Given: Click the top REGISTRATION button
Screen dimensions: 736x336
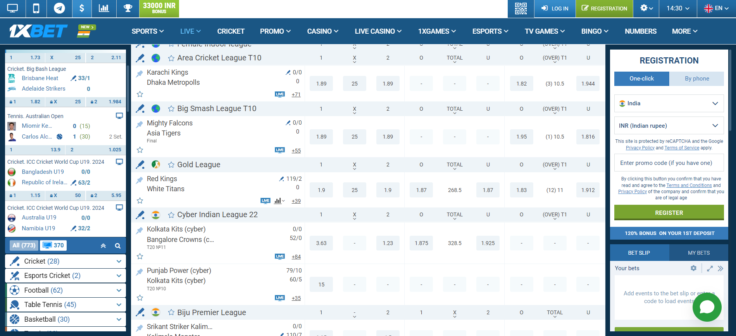Looking at the screenshot, I should pos(604,9).
